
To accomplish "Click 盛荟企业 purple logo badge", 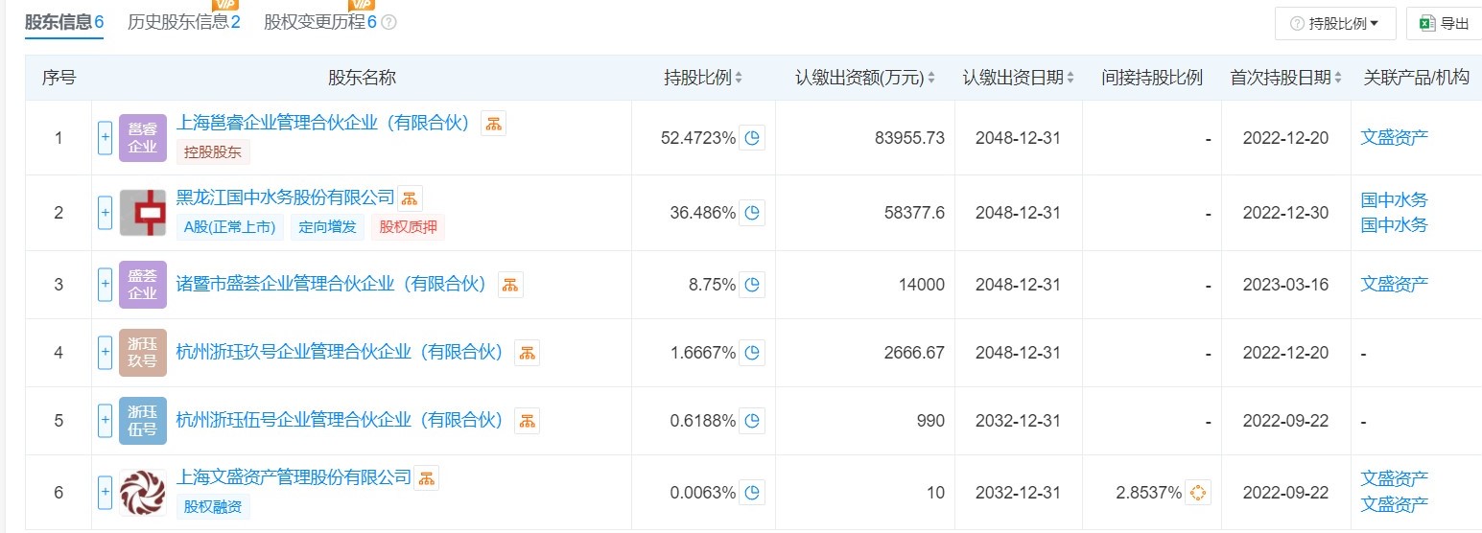I will (x=143, y=285).
